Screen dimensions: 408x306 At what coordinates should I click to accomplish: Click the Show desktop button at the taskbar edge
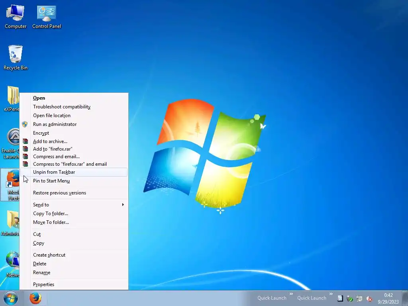click(406, 298)
